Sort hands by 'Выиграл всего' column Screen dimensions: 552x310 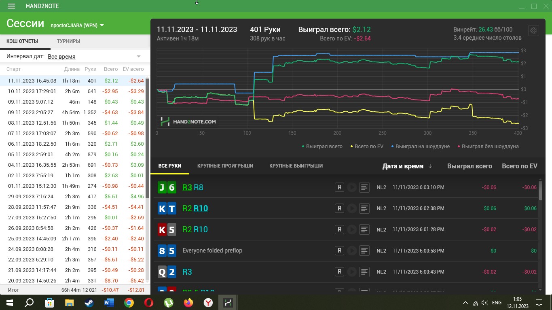[x=470, y=166]
